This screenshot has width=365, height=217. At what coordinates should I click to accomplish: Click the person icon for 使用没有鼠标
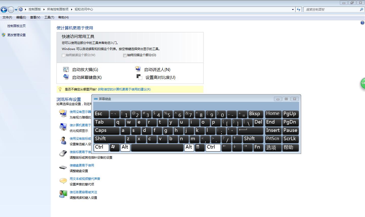pyautogui.click(x=63, y=140)
